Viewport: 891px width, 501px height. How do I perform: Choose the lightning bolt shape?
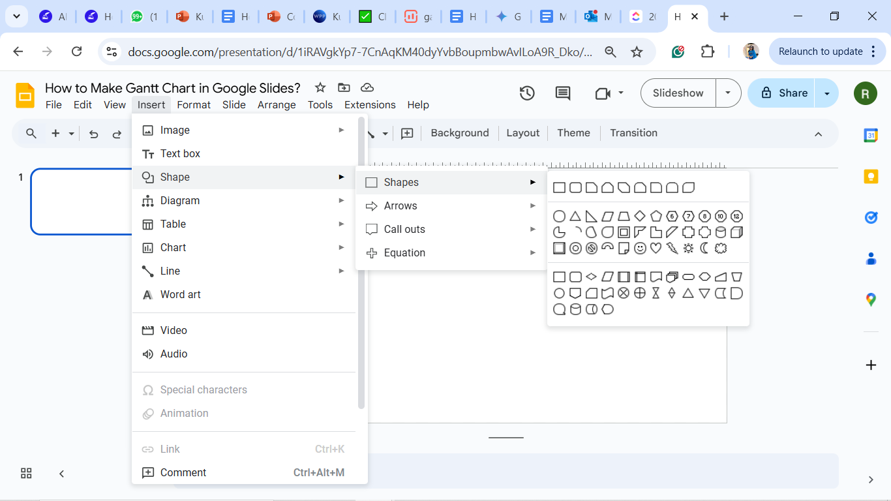click(672, 249)
